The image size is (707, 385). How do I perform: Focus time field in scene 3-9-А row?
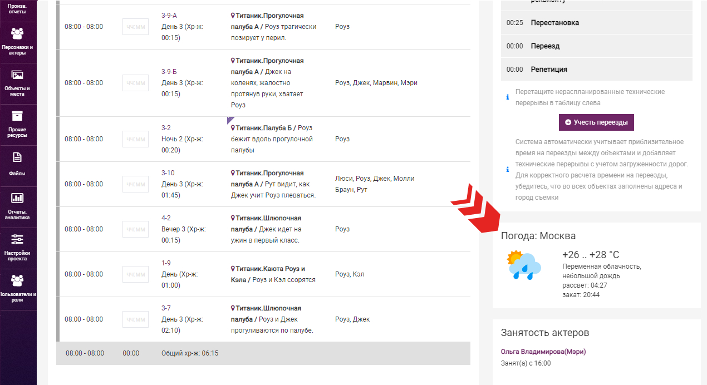click(x=135, y=27)
